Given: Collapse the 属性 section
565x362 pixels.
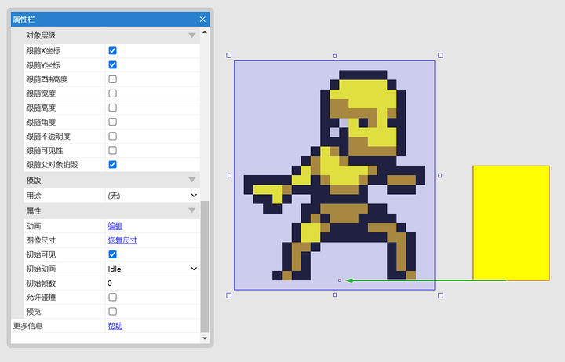Looking at the screenshot, I should click(x=191, y=210).
